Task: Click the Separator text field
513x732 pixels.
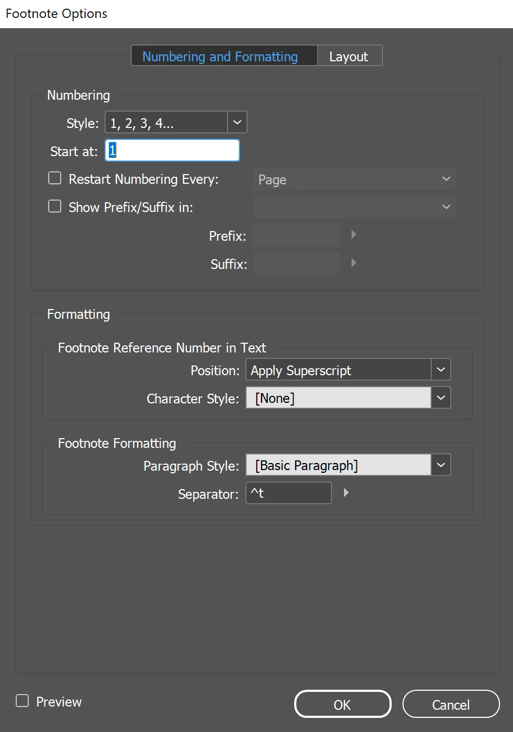Action: pyautogui.click(x=289, y=493)
